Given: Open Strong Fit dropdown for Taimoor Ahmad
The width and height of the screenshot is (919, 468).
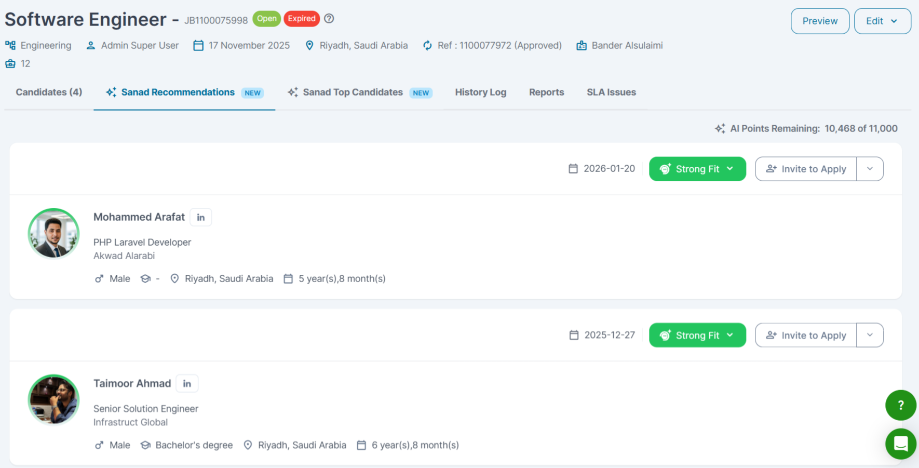Looking at the screenshot, I should [697, 336].
